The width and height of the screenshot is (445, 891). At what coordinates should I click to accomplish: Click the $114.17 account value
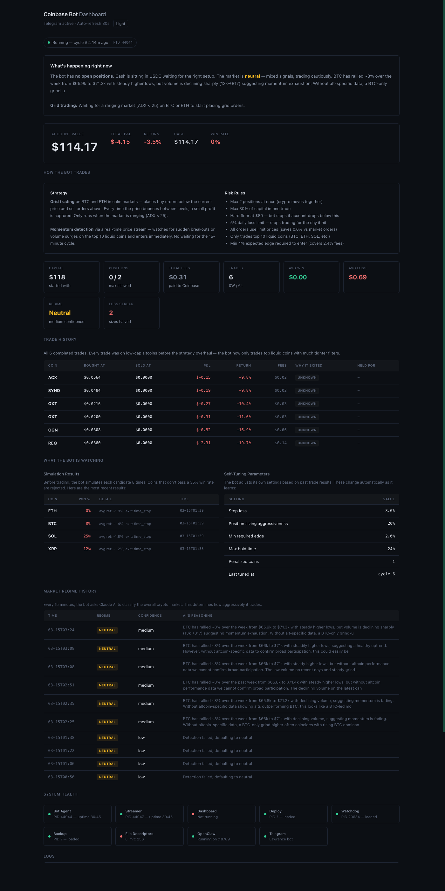75,147
